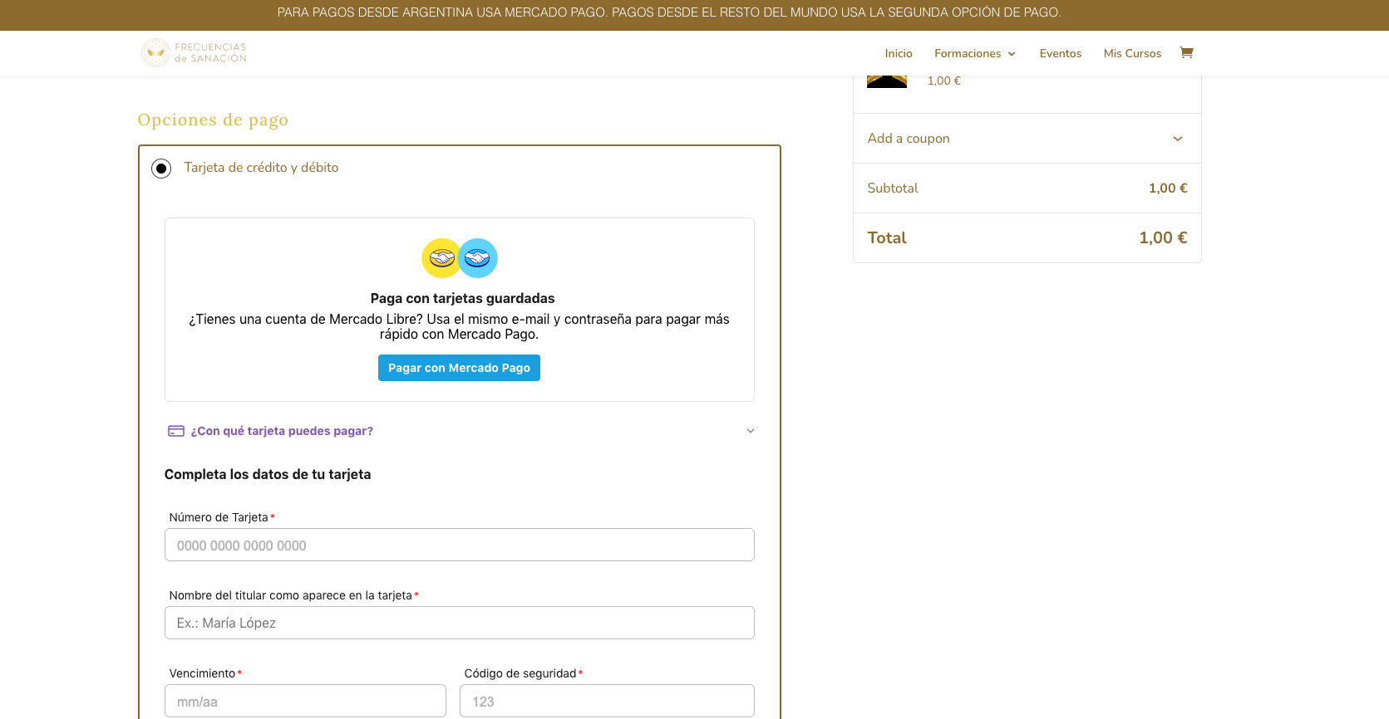
Task: Click the 'Opciones de pago' heading
Action: [213, 120]
